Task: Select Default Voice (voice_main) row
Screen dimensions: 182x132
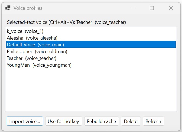Action: click(x=91, y=45)
